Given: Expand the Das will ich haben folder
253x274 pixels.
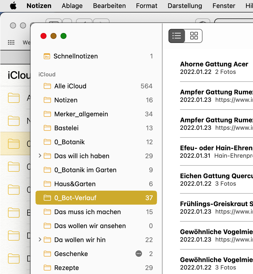Looking at the screenshot, I should click(40, 156).
